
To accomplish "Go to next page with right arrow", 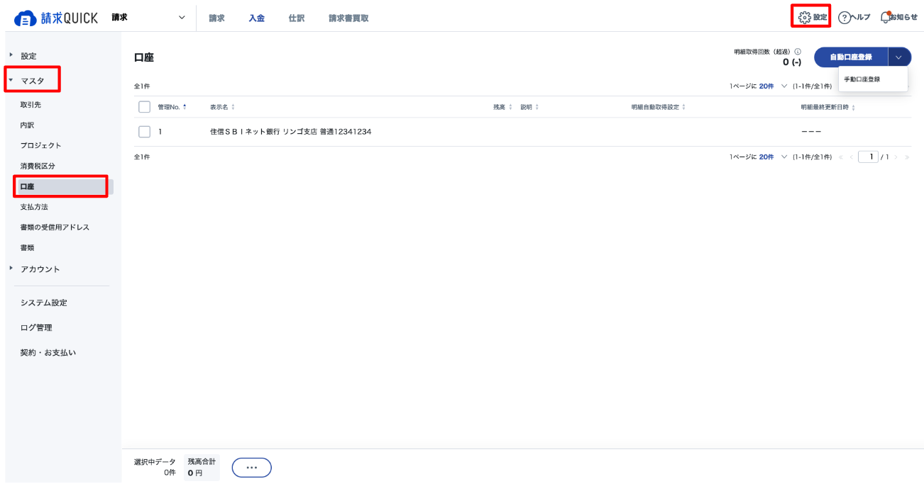I will pos(896,157).
